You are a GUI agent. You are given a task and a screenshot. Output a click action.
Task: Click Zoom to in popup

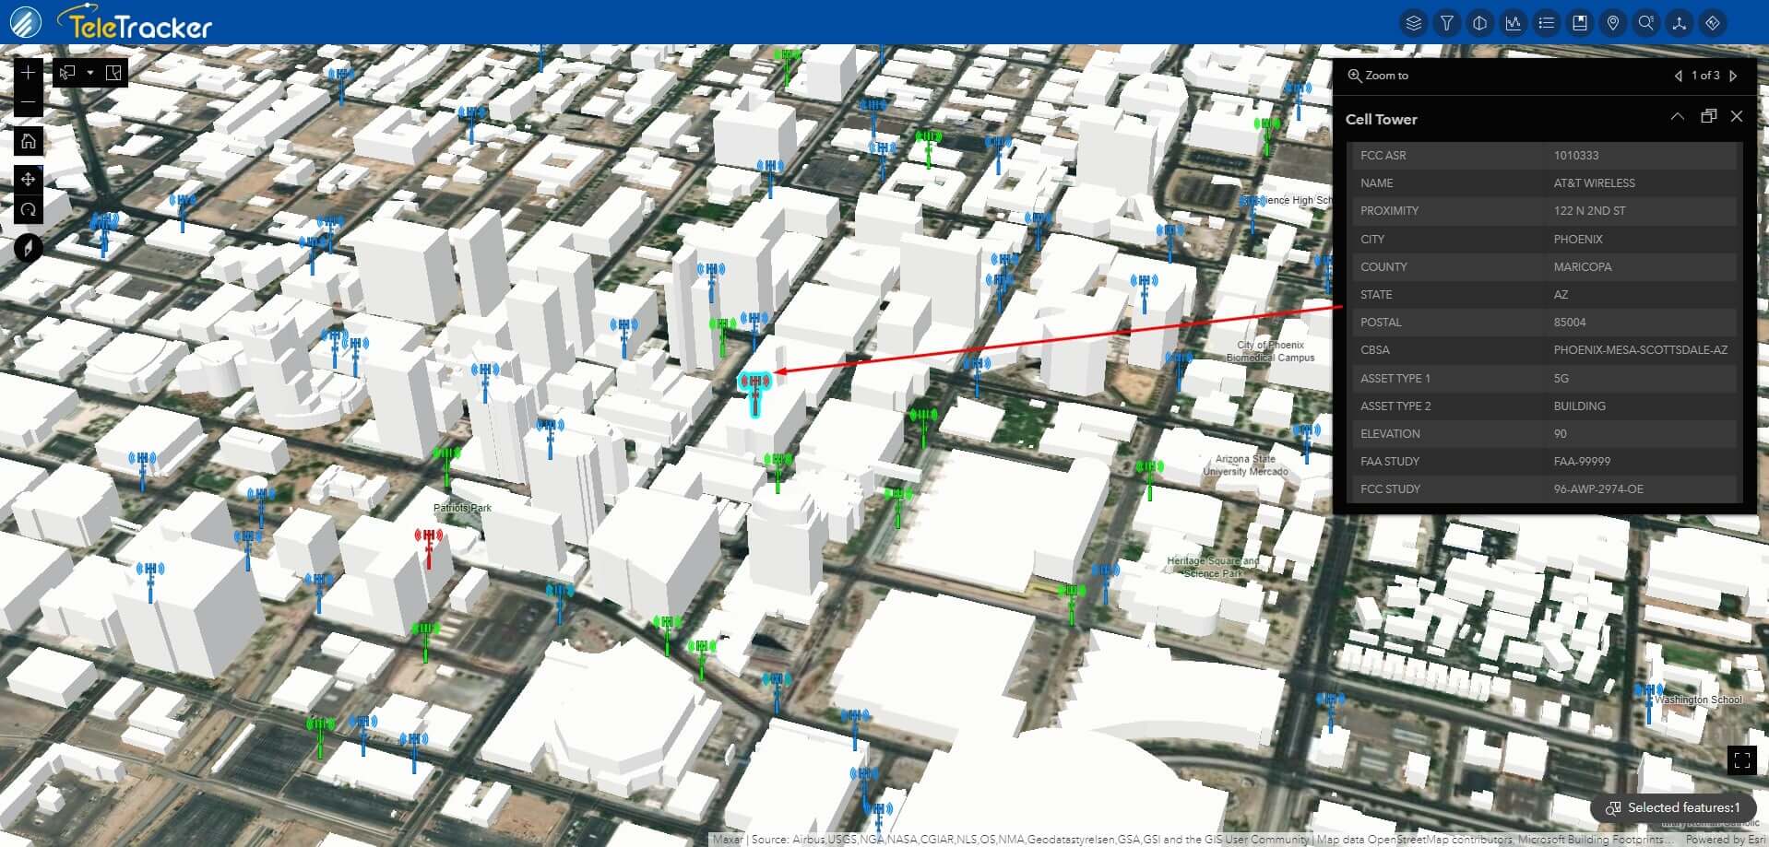pyautogui.click(x=1378, y=76)
